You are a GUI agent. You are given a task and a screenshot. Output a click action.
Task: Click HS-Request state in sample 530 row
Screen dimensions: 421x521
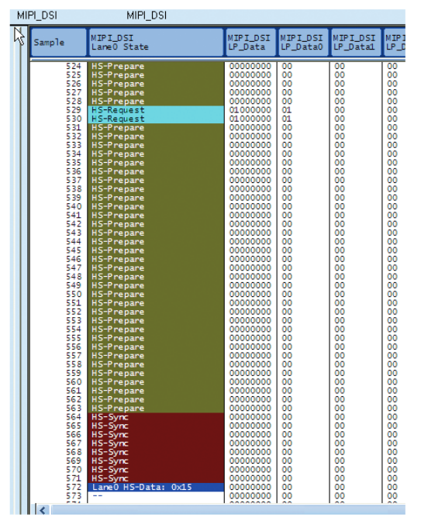point(156,119)
